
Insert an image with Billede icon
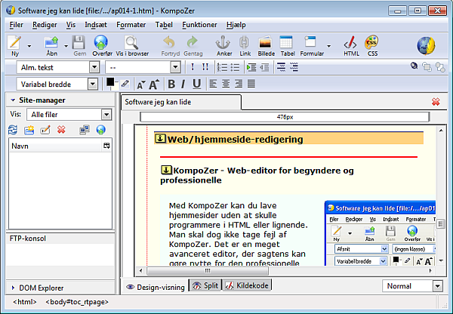[266, 45]
